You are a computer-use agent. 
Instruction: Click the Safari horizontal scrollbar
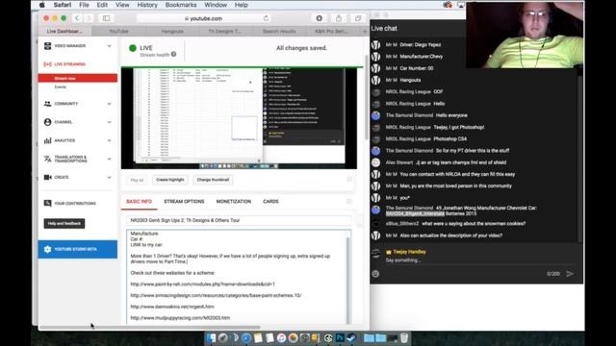[x=150, y=327]
